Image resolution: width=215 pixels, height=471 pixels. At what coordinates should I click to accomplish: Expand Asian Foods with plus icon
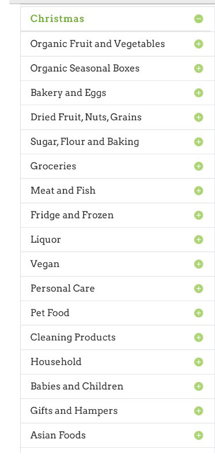(x=198, y=435)
